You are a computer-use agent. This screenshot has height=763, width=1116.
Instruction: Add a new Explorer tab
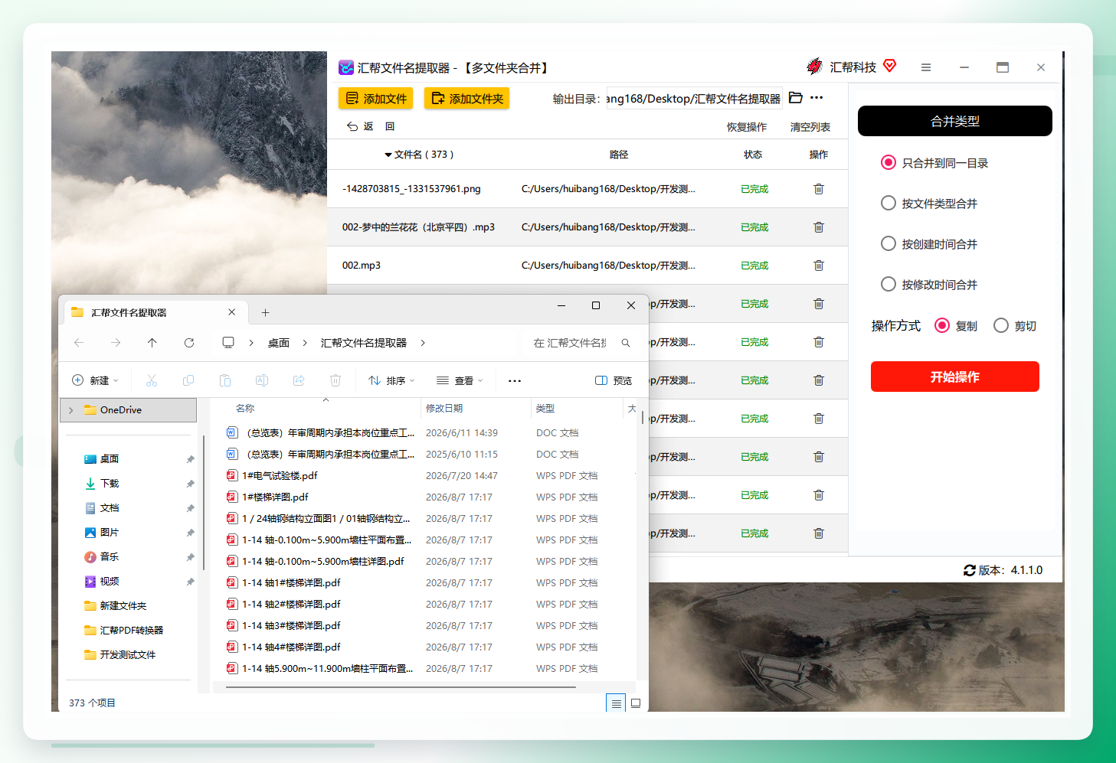(x=265, y=312)
